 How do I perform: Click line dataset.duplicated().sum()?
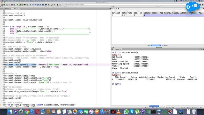point(20,76)
